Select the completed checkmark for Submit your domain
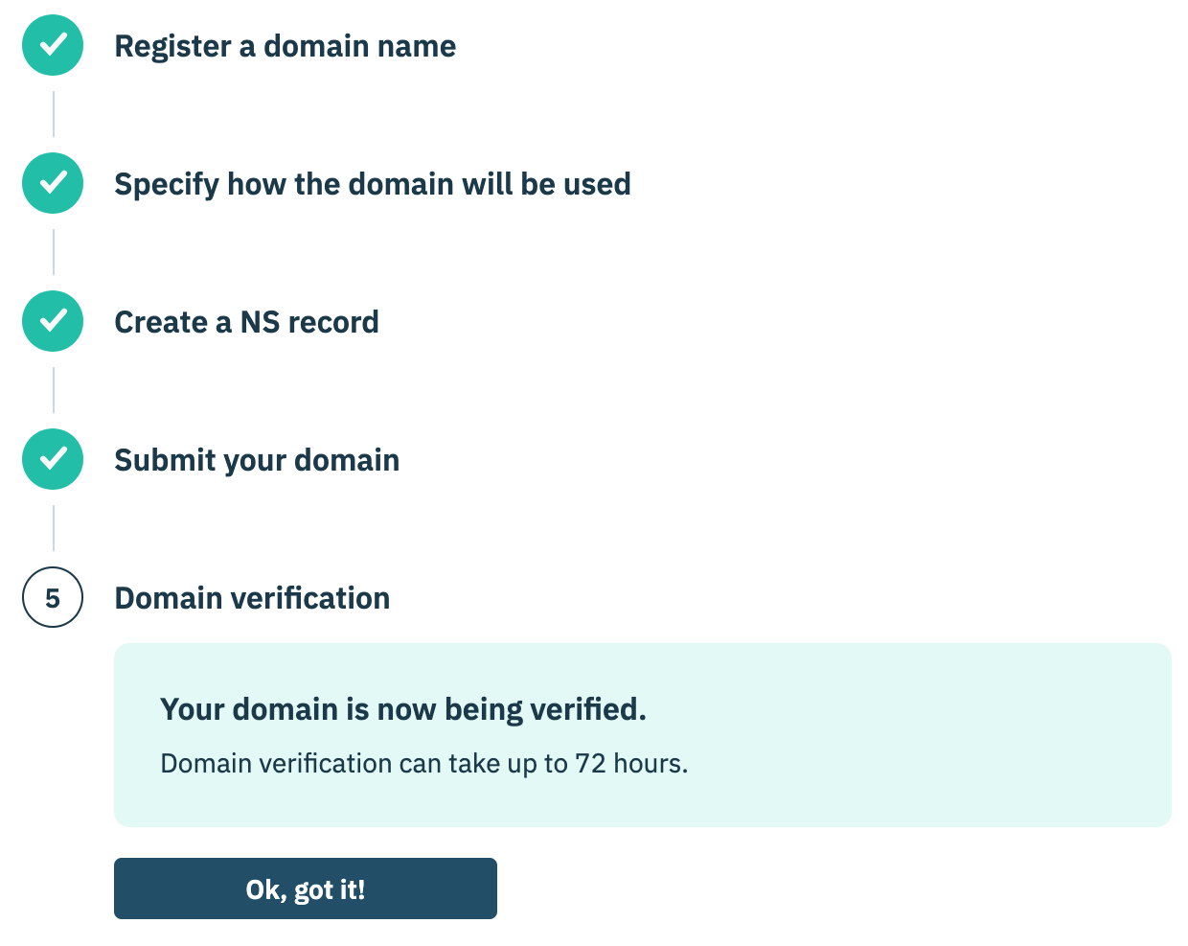 coord(53,459)
